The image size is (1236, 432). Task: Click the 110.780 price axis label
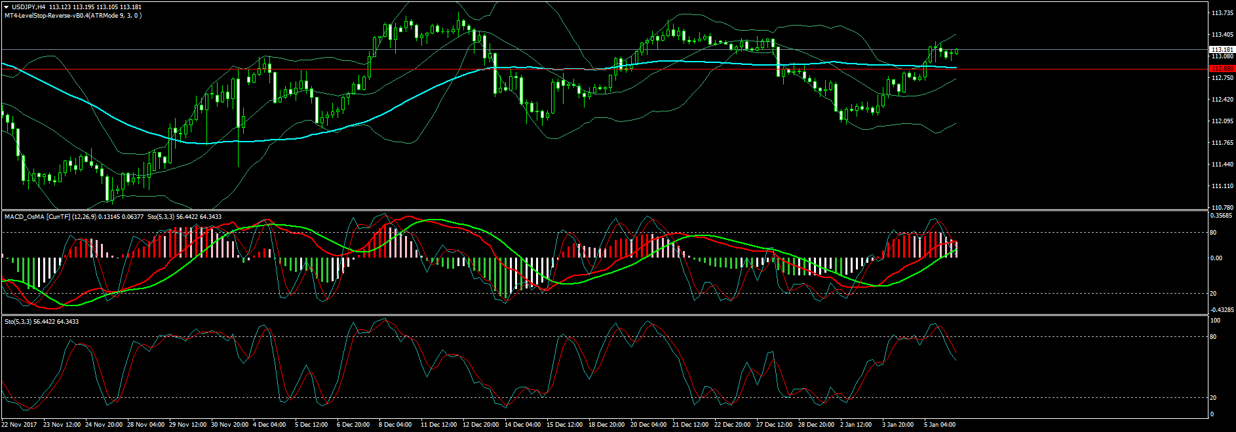(x=1223, y=207)
